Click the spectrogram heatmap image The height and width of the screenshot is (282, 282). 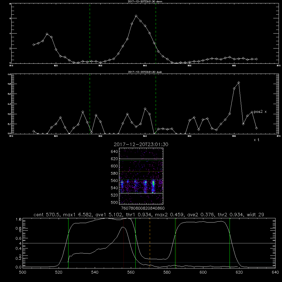pyautogui.click(x=141, y=176)
